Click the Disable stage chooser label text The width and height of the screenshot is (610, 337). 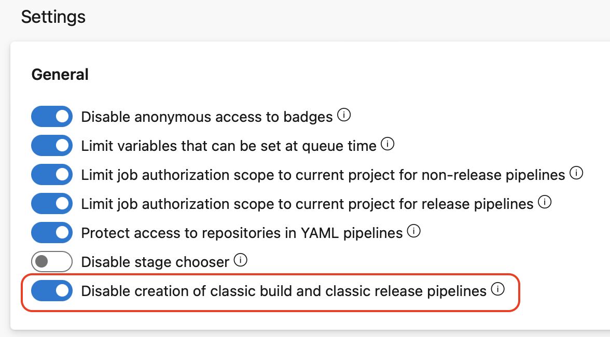[x=155, y=262]
